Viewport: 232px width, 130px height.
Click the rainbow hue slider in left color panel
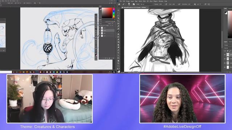pyautogui.click(x=114, y=13)
